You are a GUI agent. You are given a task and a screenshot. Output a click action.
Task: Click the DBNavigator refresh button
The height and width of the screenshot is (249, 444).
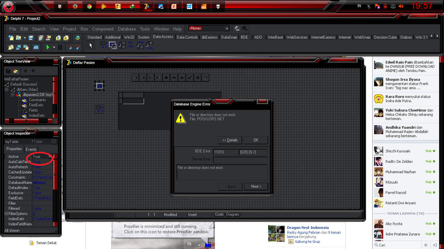[205, 78]
